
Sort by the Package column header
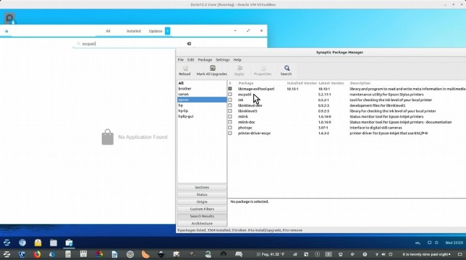[246, 83]
